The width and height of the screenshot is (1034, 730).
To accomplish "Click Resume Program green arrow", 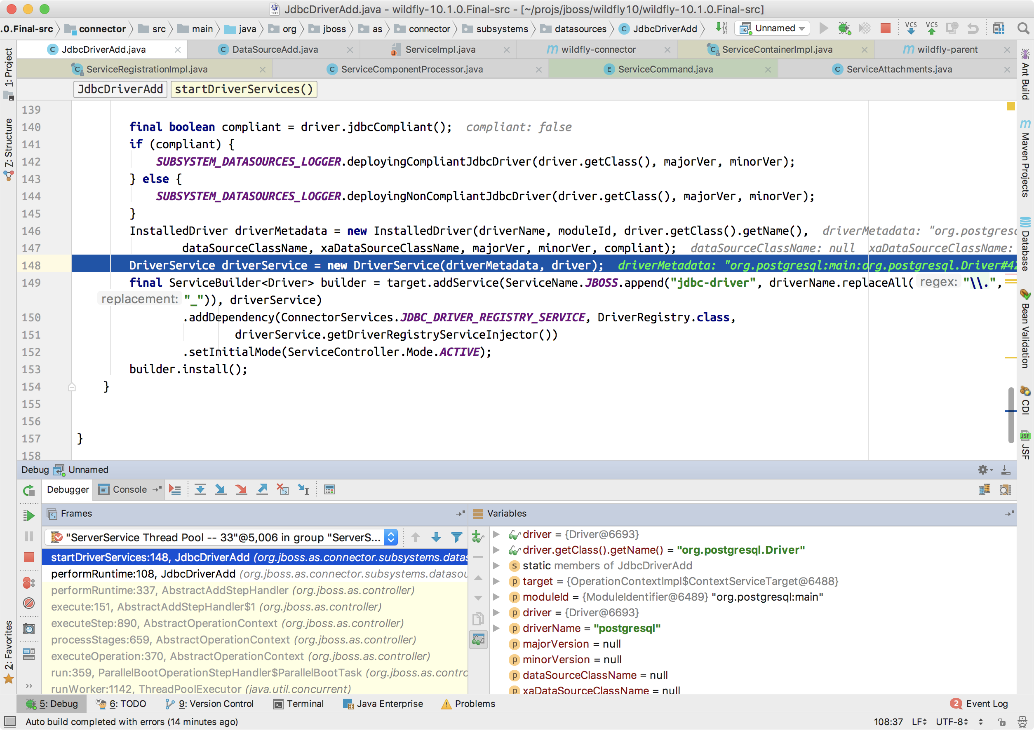I will (29, 516).
